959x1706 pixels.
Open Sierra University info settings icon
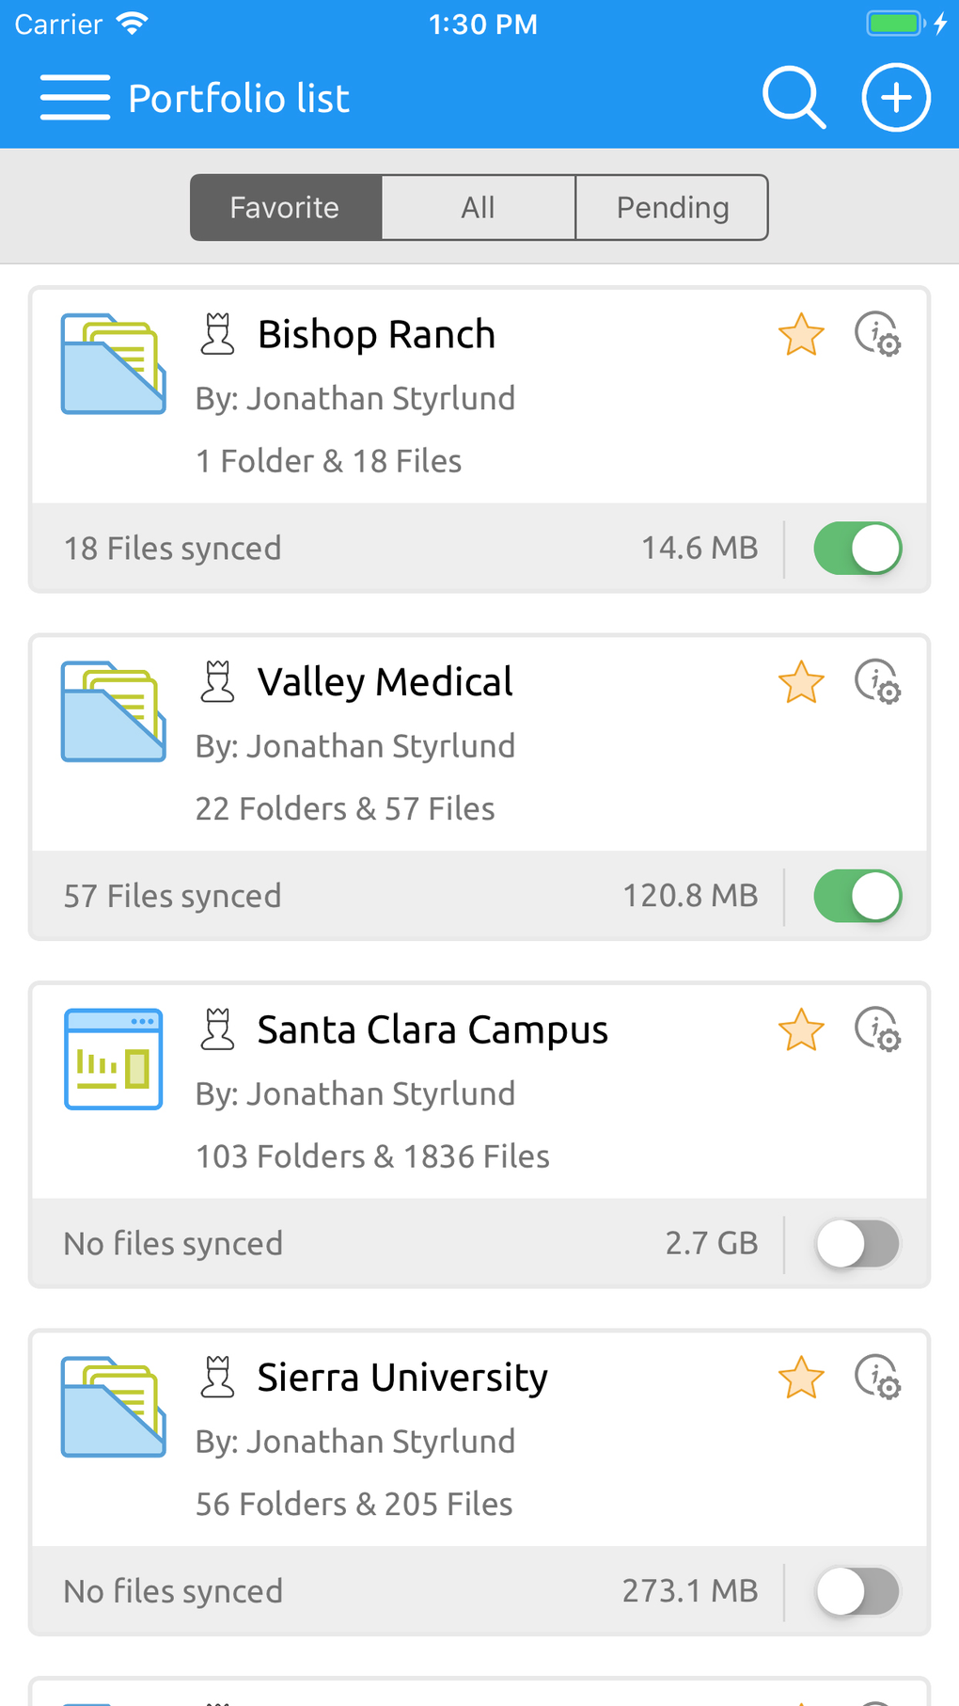877,1378
